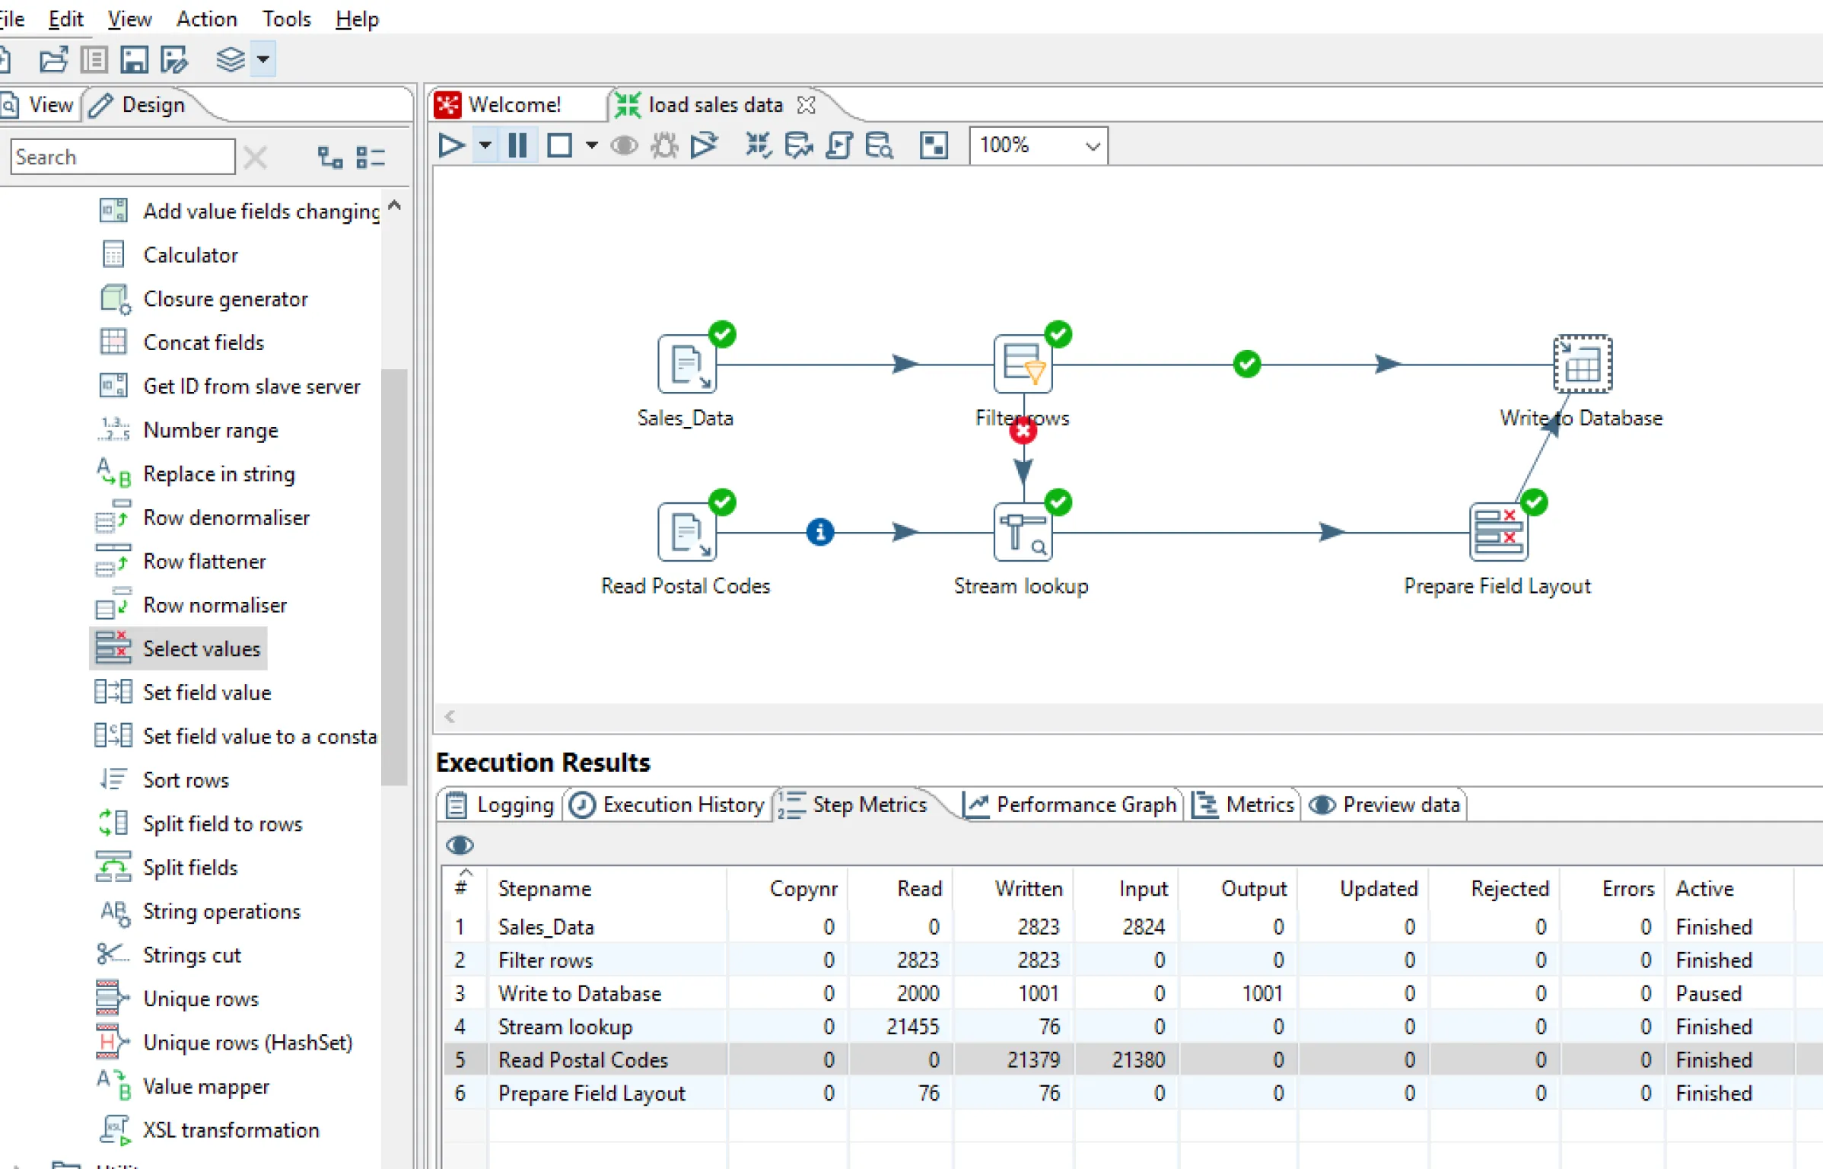Open the 100% zoom level dropdown

1093,145
